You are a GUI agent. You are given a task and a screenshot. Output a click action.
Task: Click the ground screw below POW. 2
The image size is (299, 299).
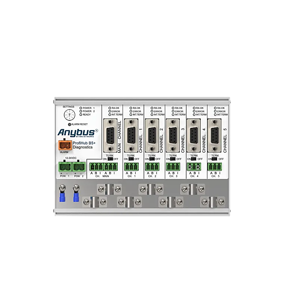[76, 188]
